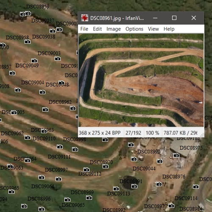Click the DSC09110 map label
Viewport: 212px width, 212px height.
(x=44, y=139)
